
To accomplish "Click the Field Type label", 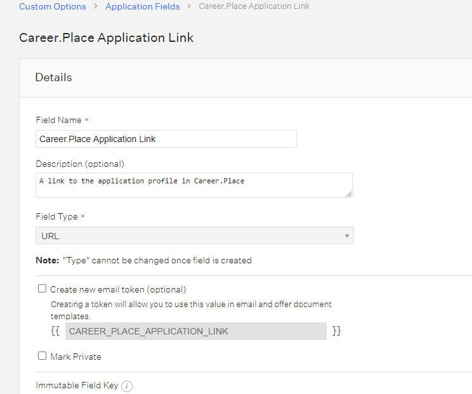I will (56, 216).
